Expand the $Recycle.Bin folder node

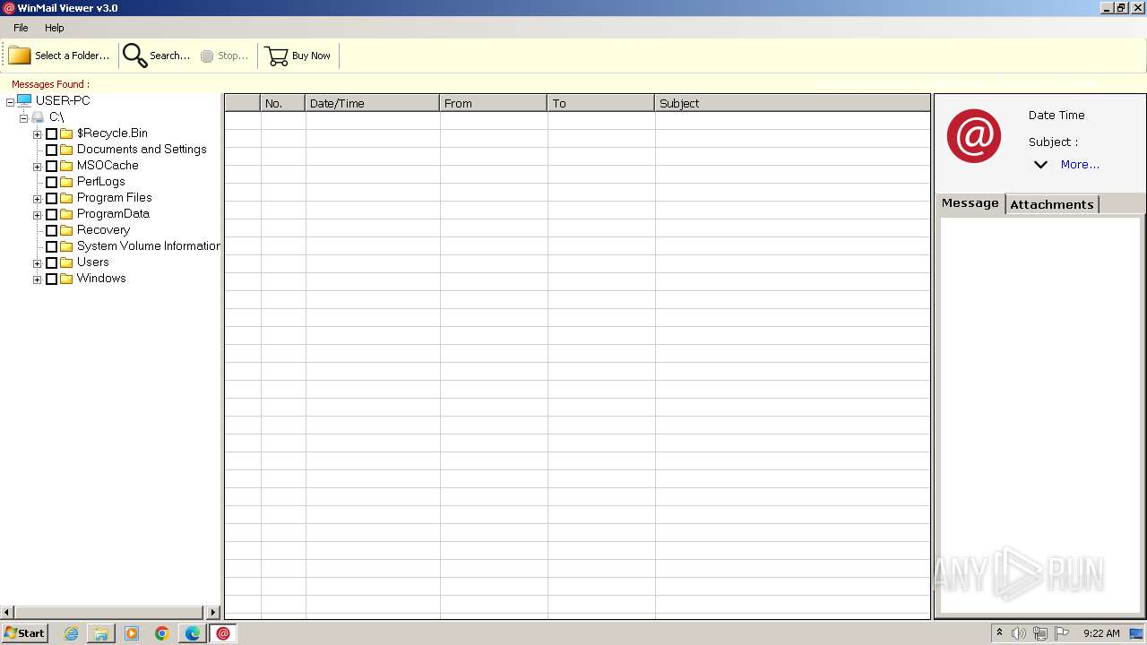[37, 134]
